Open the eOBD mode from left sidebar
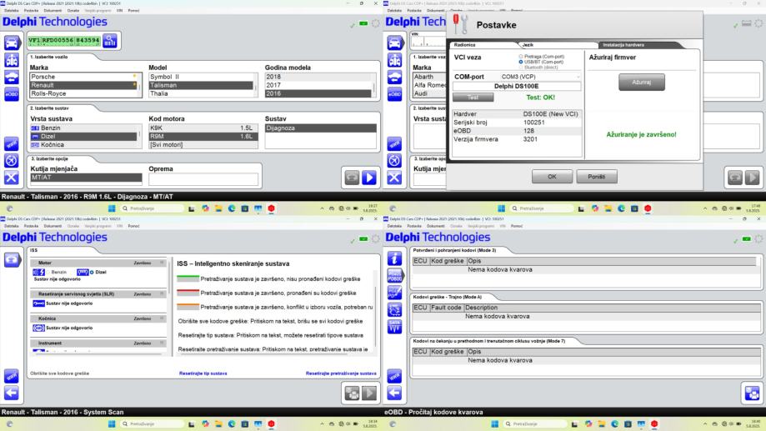766x431 pixels. coord(12,94)
